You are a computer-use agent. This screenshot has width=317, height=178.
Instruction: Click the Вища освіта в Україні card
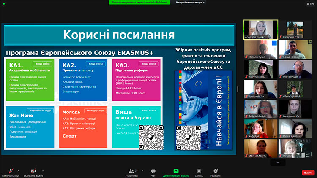[137, 127]
